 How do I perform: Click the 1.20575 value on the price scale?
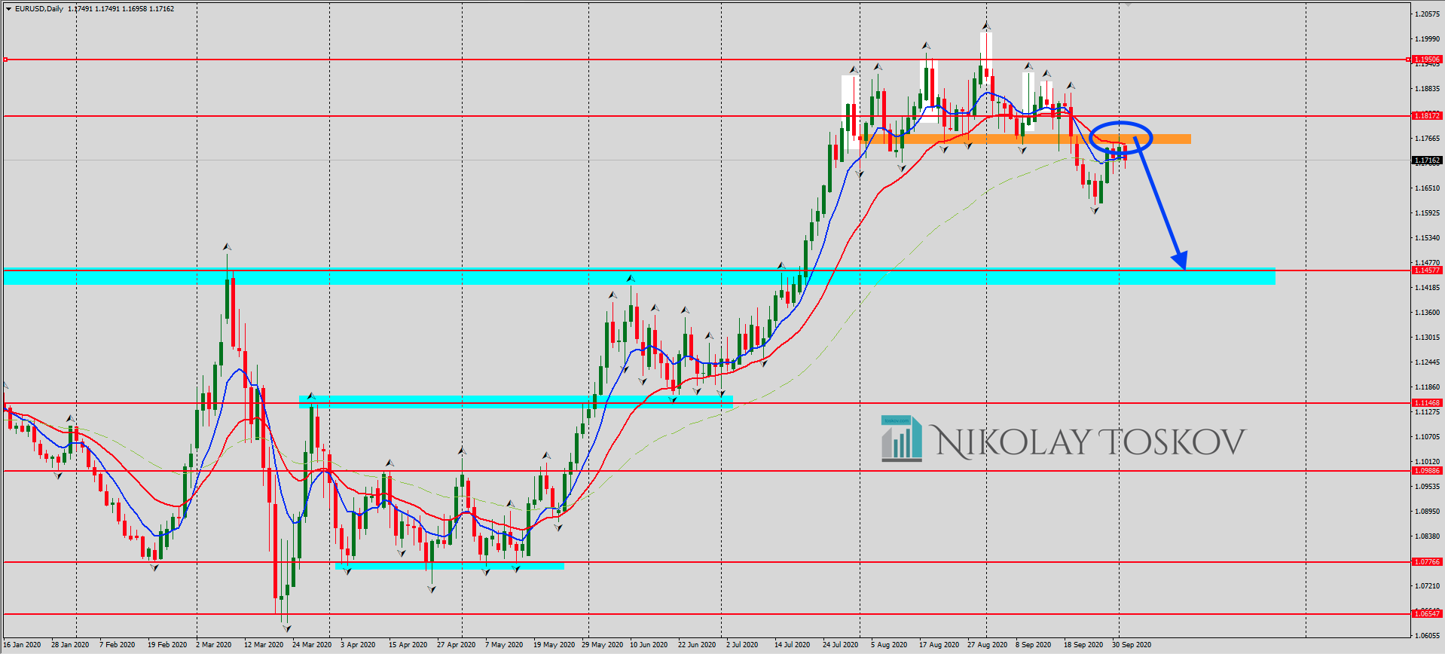(x=1428, y=14)
